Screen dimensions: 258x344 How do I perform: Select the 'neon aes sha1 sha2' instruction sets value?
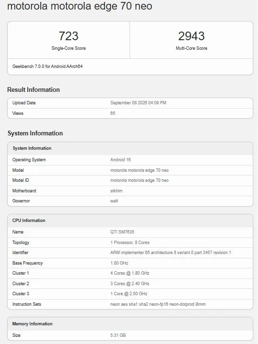point(158,304)
